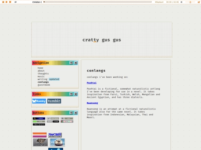Click the 'navigation' panel title

click(x=41, y=63)
